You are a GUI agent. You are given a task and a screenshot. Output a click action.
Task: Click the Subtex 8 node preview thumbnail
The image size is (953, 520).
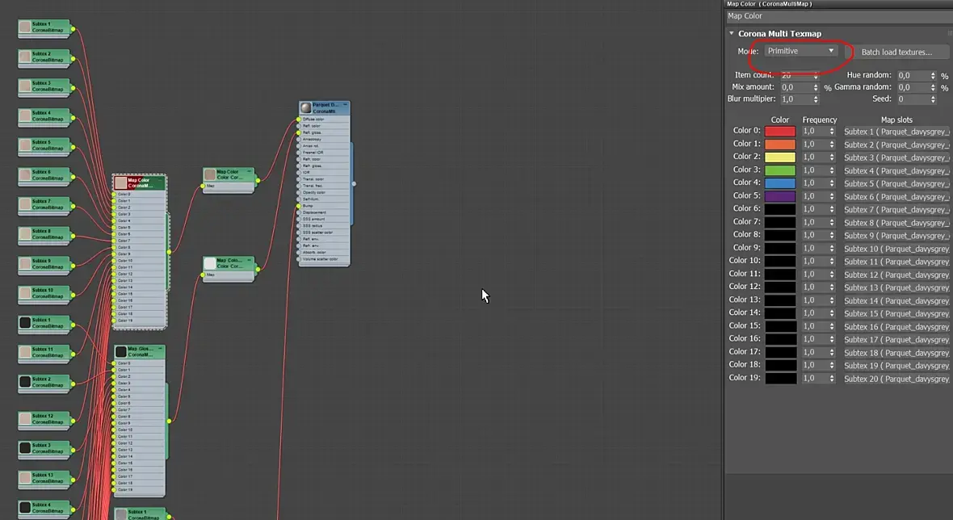pyautogui.click(x=25, y=234)
